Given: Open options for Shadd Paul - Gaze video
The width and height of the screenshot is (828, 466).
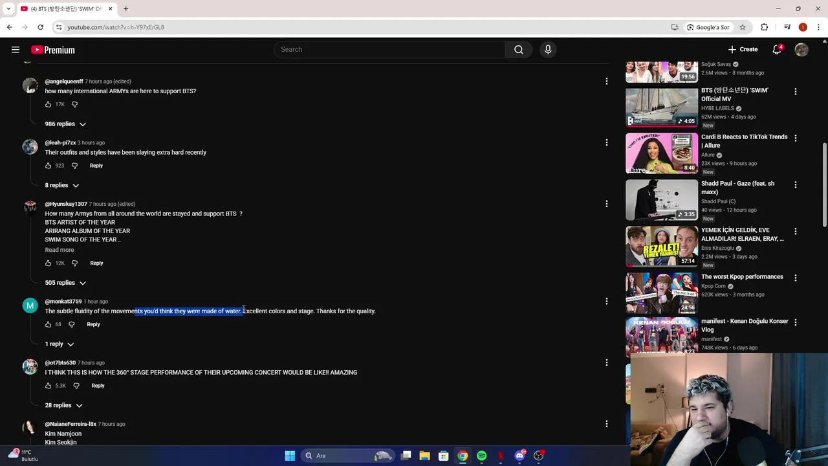Looking at the screenshot, I should tap(796, 184).
